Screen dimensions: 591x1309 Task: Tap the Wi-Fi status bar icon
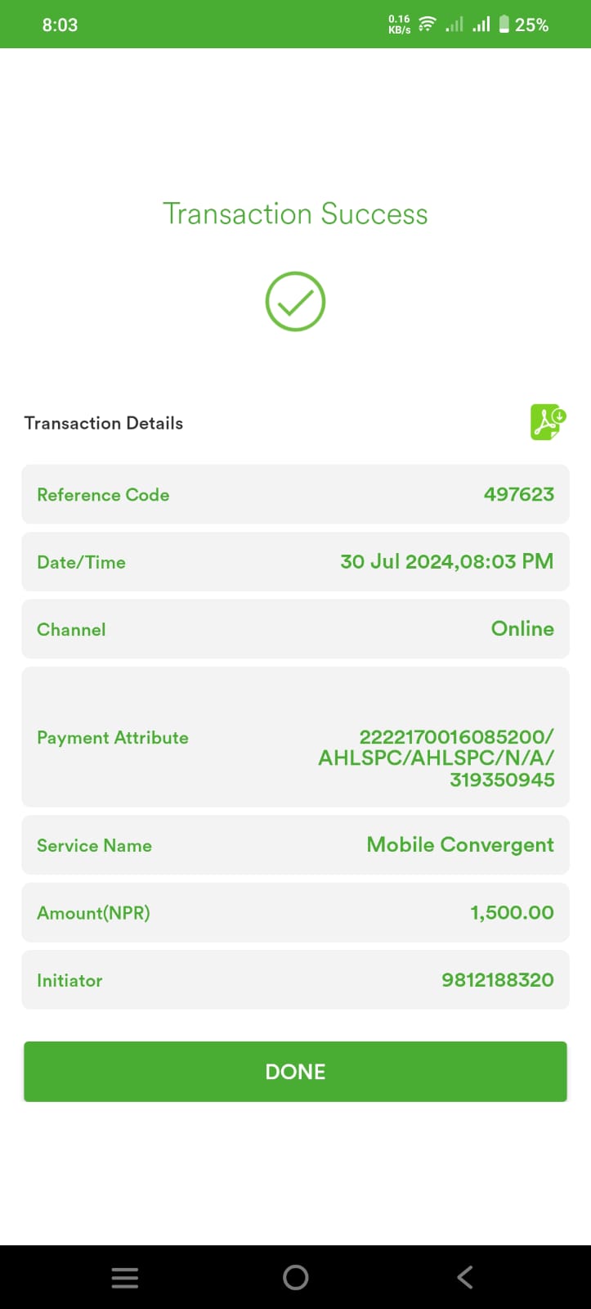pos(427,25)
